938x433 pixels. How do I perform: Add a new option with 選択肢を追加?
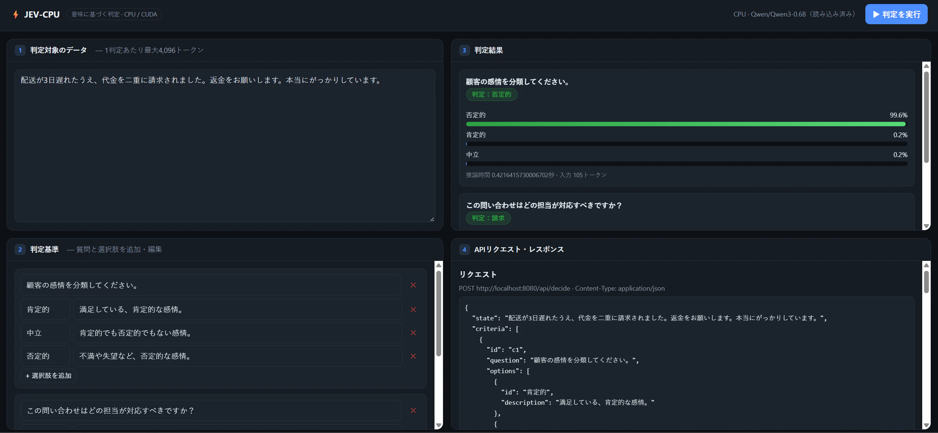point(48,376)
